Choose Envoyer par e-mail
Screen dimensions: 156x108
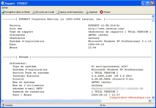point(45,12)
